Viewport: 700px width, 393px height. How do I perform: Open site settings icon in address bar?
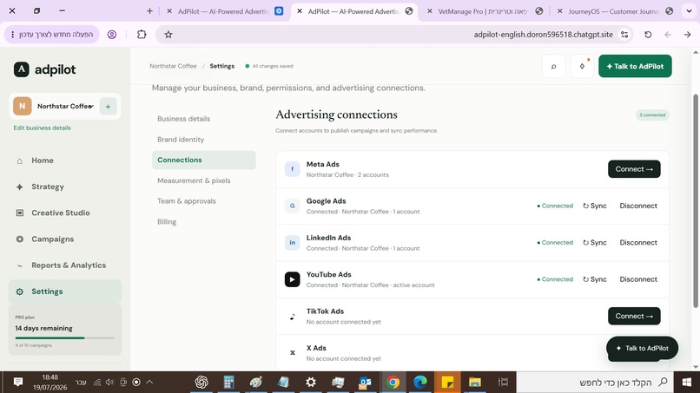click(624, 35)
